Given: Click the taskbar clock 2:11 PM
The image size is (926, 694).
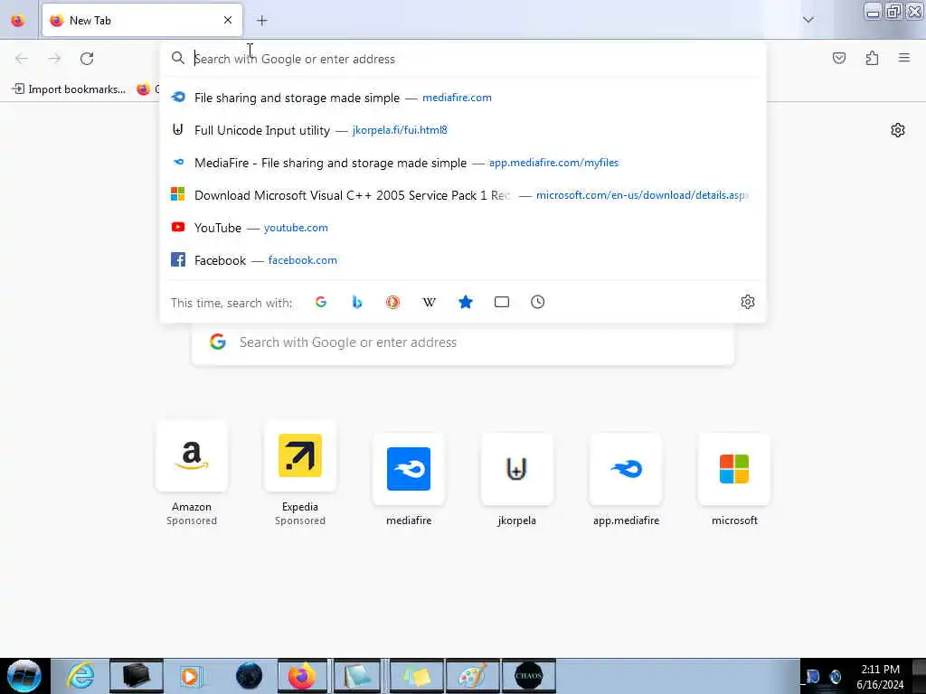Looking at the screenshot, I should click(880, 670).
